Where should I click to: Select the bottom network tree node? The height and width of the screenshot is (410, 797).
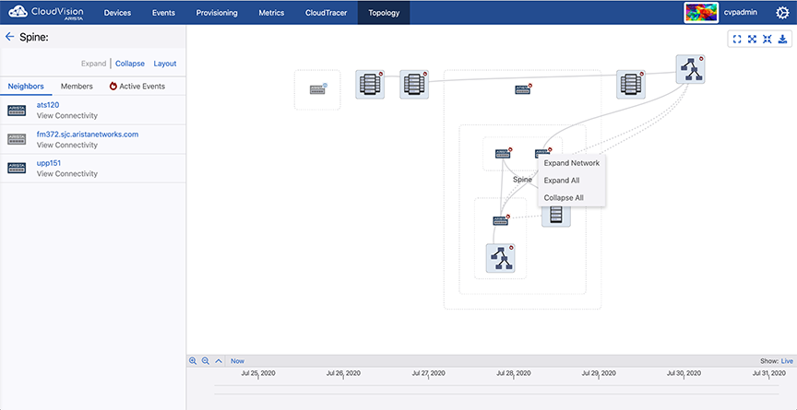point(501,258)
